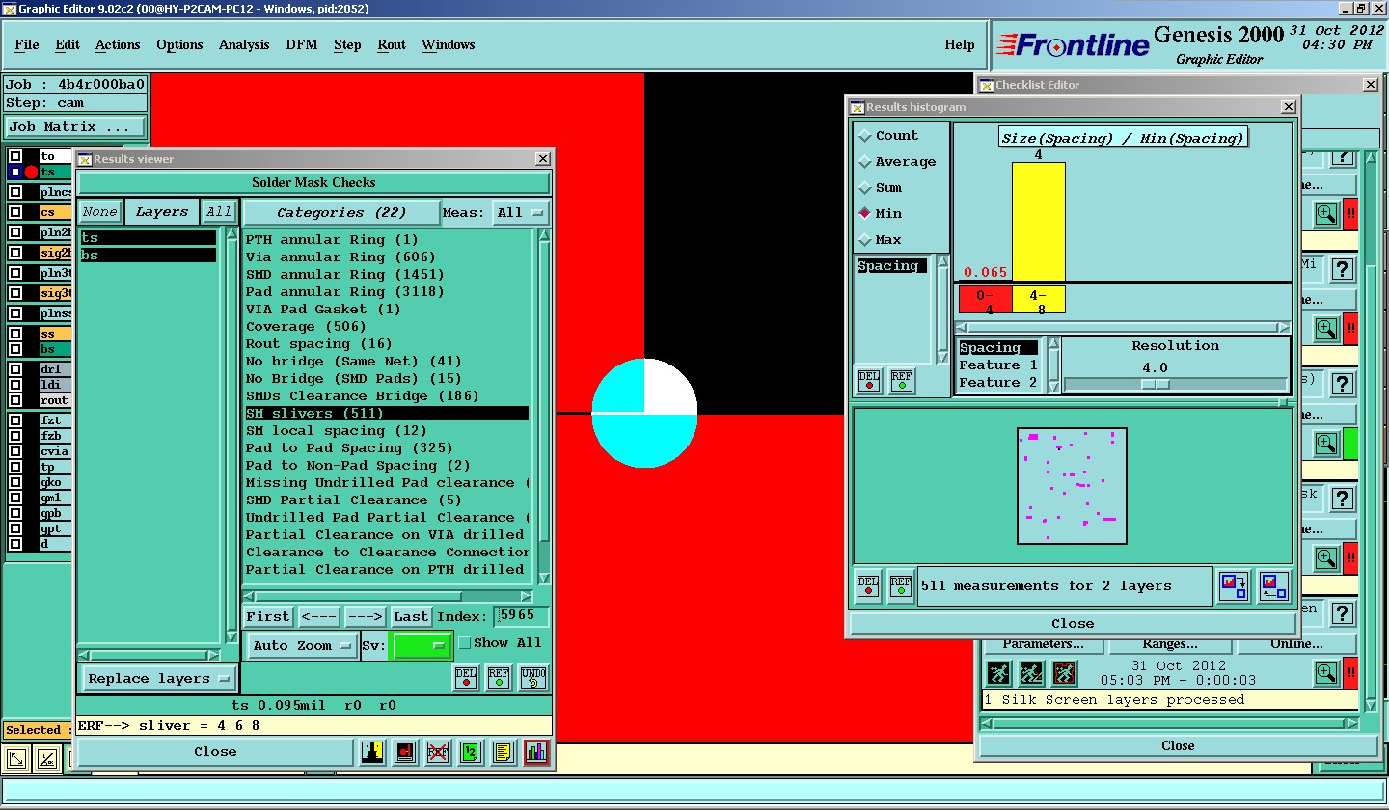Image resolution: width=1389 pixels, height=810 pixels.
Task: Click the angle measure icon at bottom left
Action: click(x=47, y=760)
